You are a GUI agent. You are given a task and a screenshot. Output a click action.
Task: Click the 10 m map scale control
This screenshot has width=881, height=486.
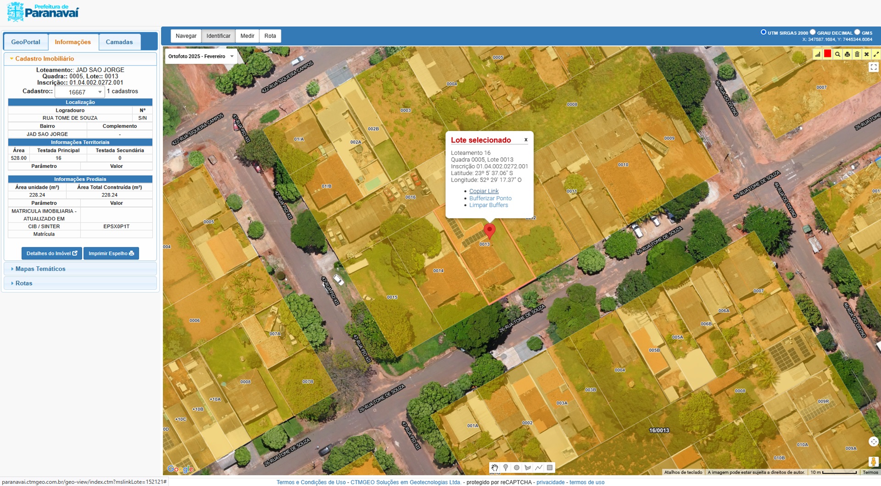point(833,472)
